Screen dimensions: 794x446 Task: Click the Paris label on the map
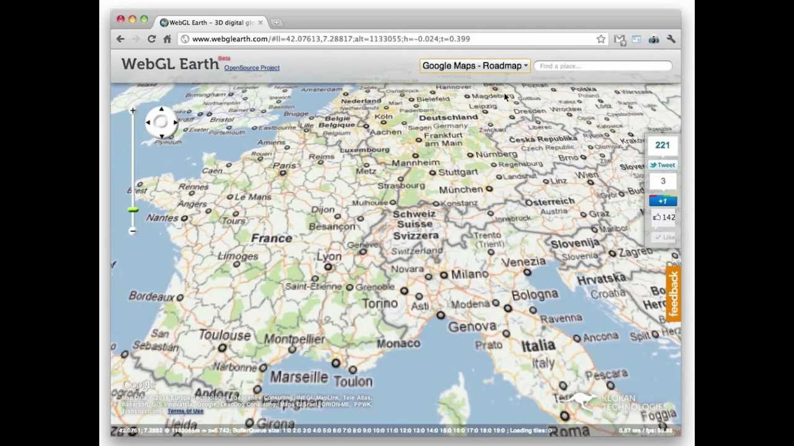pyautogui.click(x=284, y=165)
